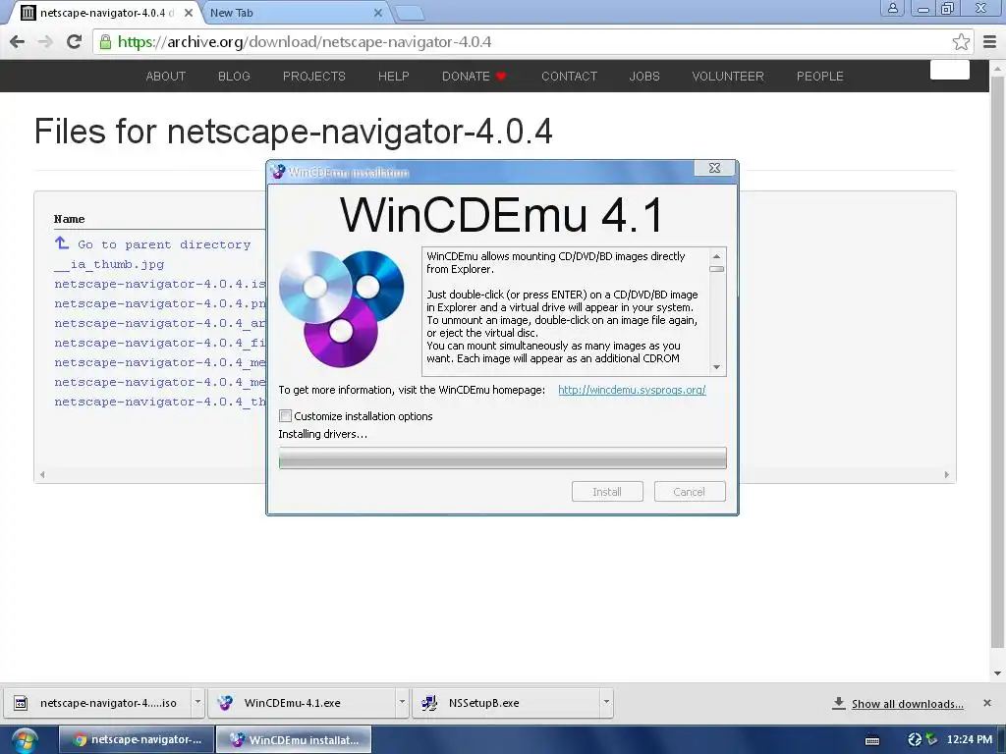Open HELP in the archive navigation

click(393, 77)
